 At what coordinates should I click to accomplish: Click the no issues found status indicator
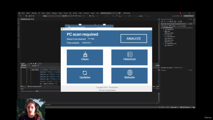(x=35, y=86)
